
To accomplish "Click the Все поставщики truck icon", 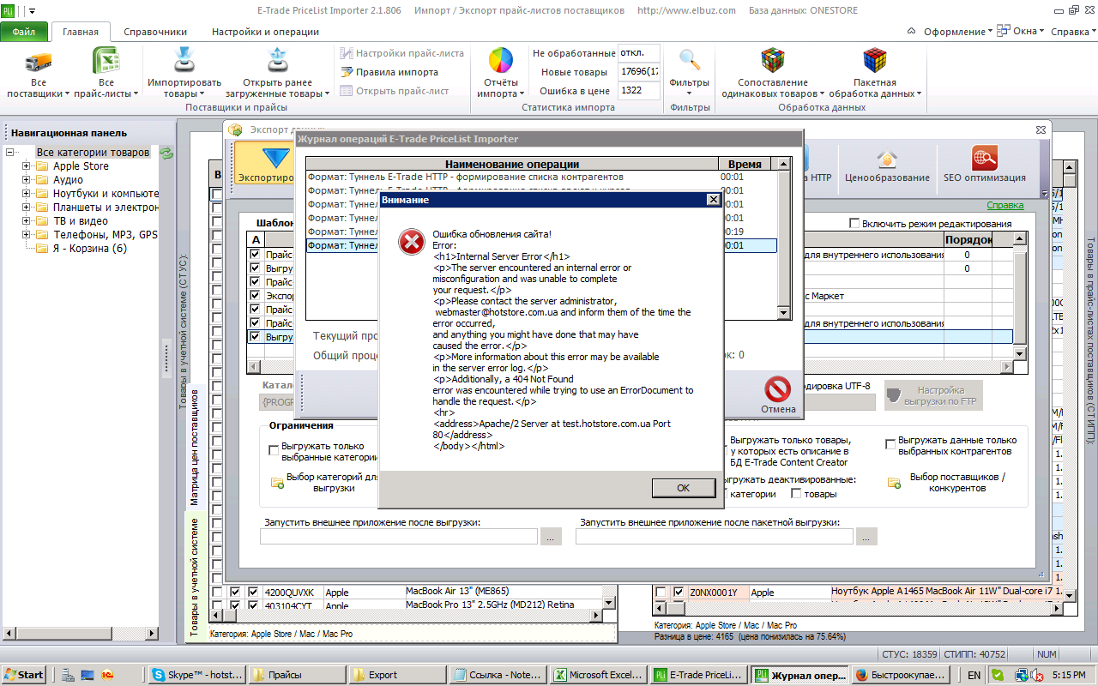I will coord(38,62).
